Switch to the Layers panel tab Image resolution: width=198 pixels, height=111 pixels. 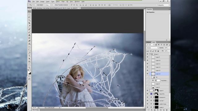tap(154, 42)
